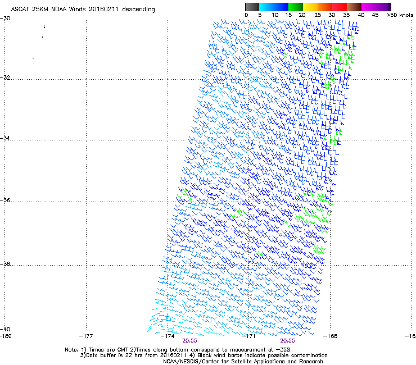The height and width of the screenshot is (365, 416).
Task: Click the latitude label '-32'
Action: (5, 77)
